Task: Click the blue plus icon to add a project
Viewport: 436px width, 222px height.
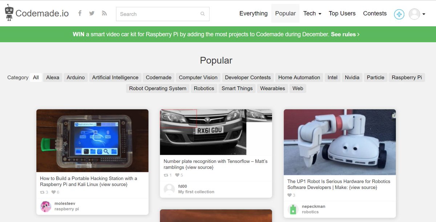Action: (399, 14)
